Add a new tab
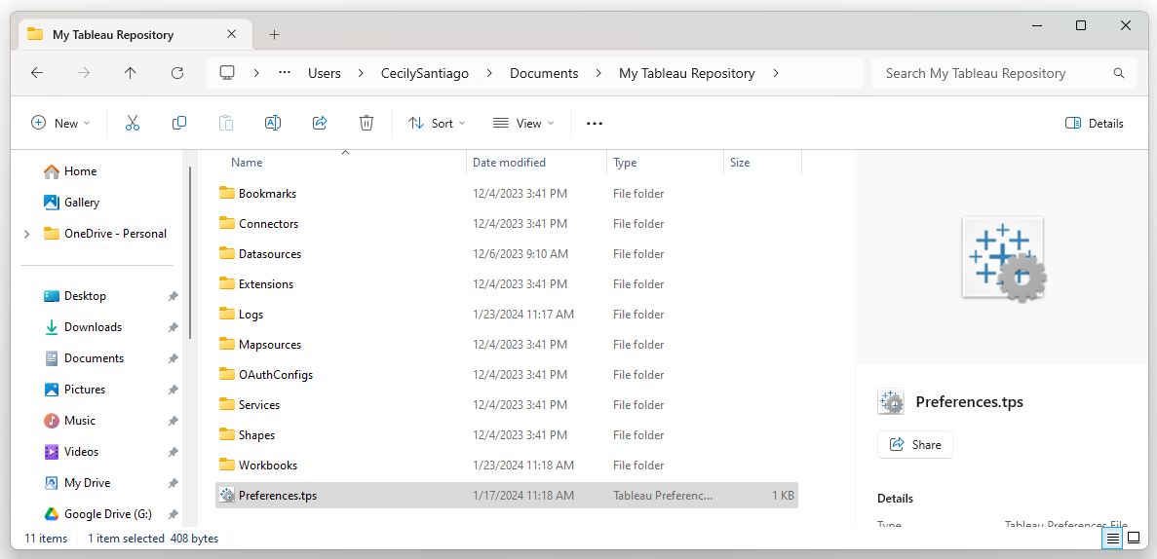The image size is (1157, 559). pyautogui.click(x=275, y=35)
